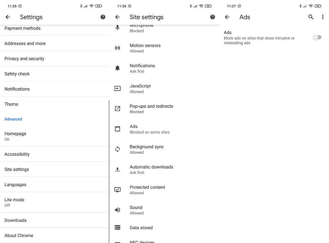The height and width of the screenshot is (243, 329).
Task: Open the Site settings entry
Action: [x=17, y=169]
